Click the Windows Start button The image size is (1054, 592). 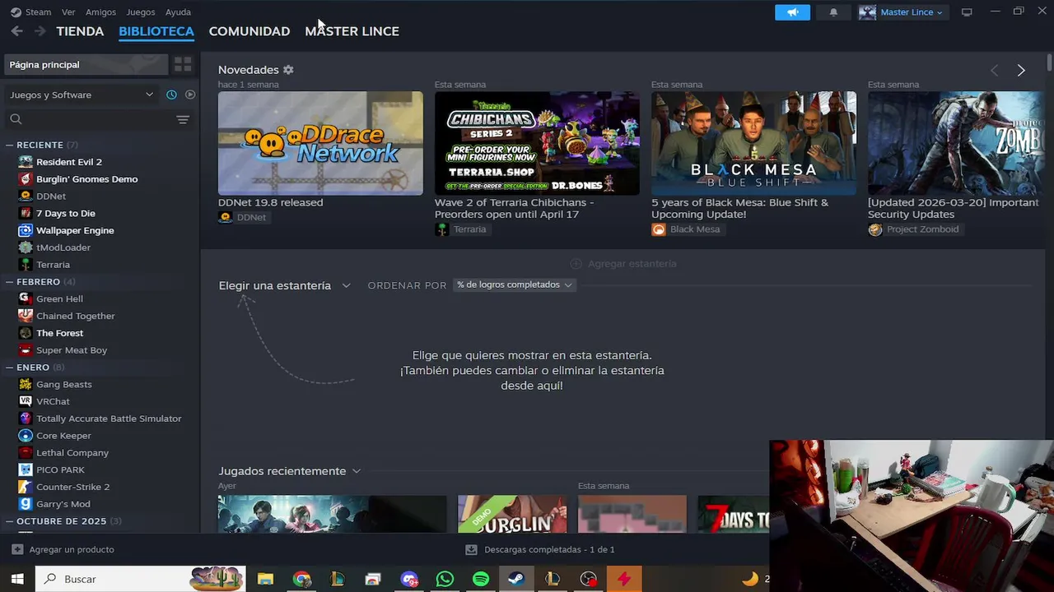[16, 579]
